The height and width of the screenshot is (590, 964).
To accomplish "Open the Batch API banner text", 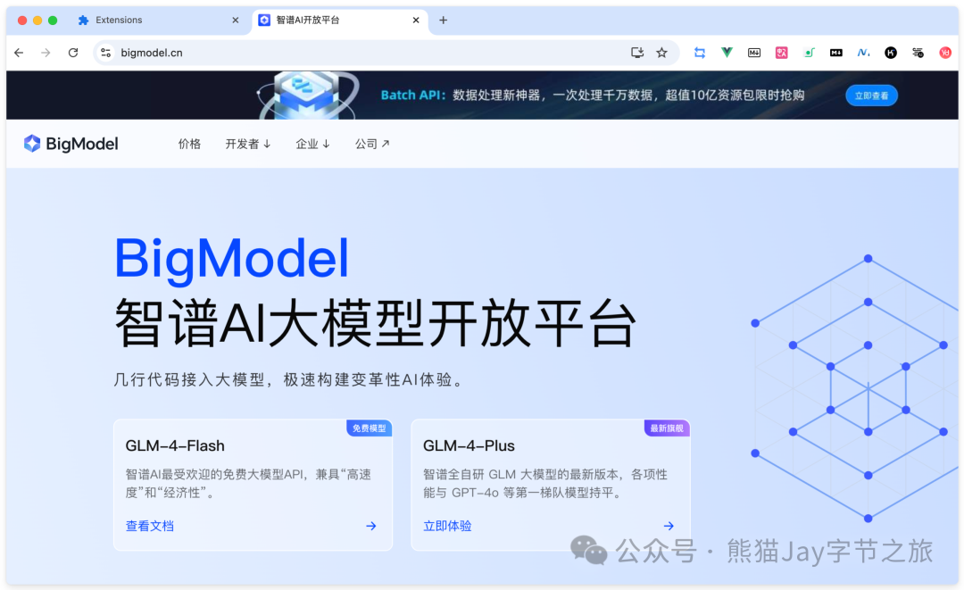I will pyautogui.click(x=593, y=96).
